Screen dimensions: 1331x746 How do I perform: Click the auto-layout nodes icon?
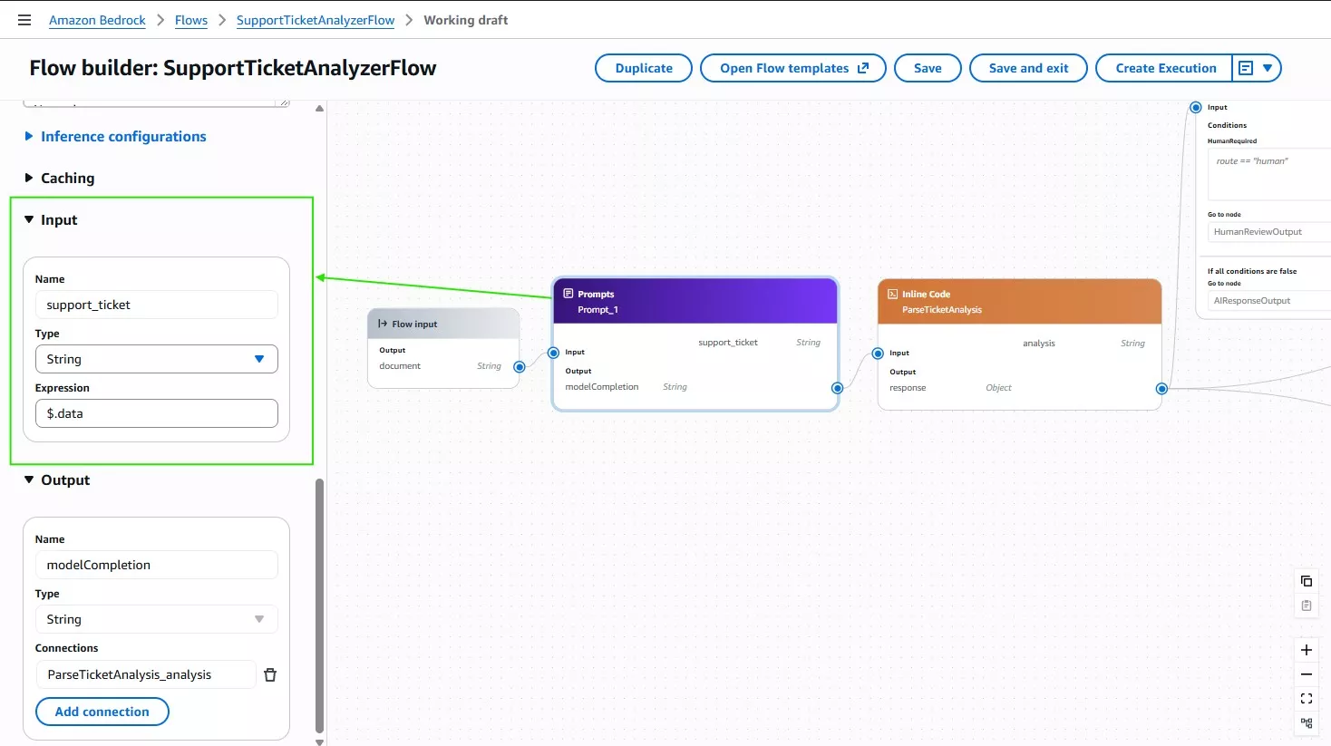1307,723
